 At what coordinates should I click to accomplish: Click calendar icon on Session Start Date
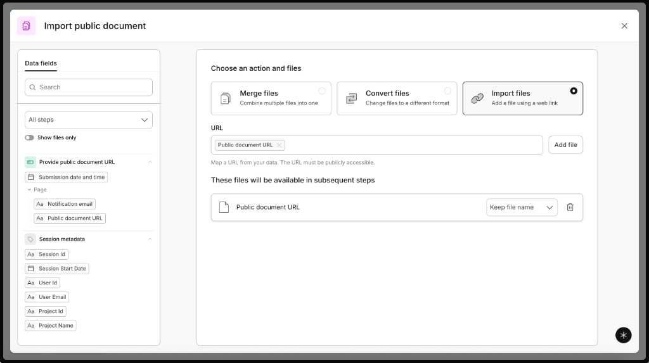[31, 269]
